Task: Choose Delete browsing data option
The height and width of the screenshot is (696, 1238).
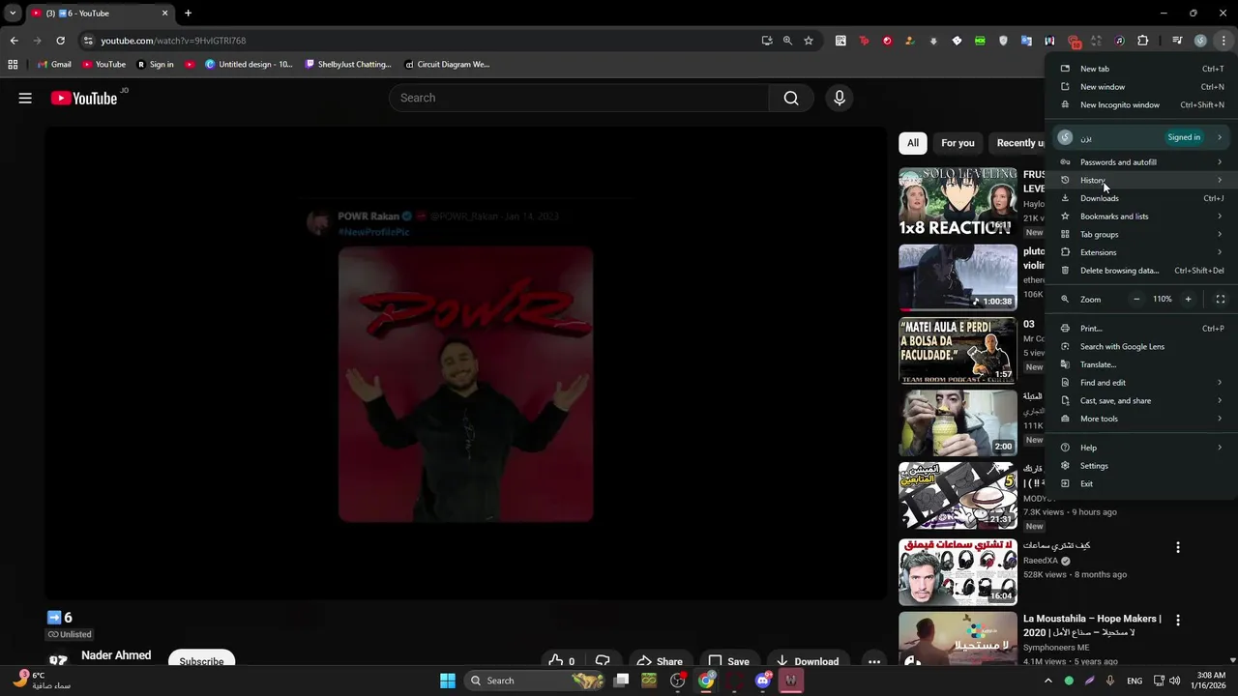Action: pyautogui.click(x=1141, y=271)
